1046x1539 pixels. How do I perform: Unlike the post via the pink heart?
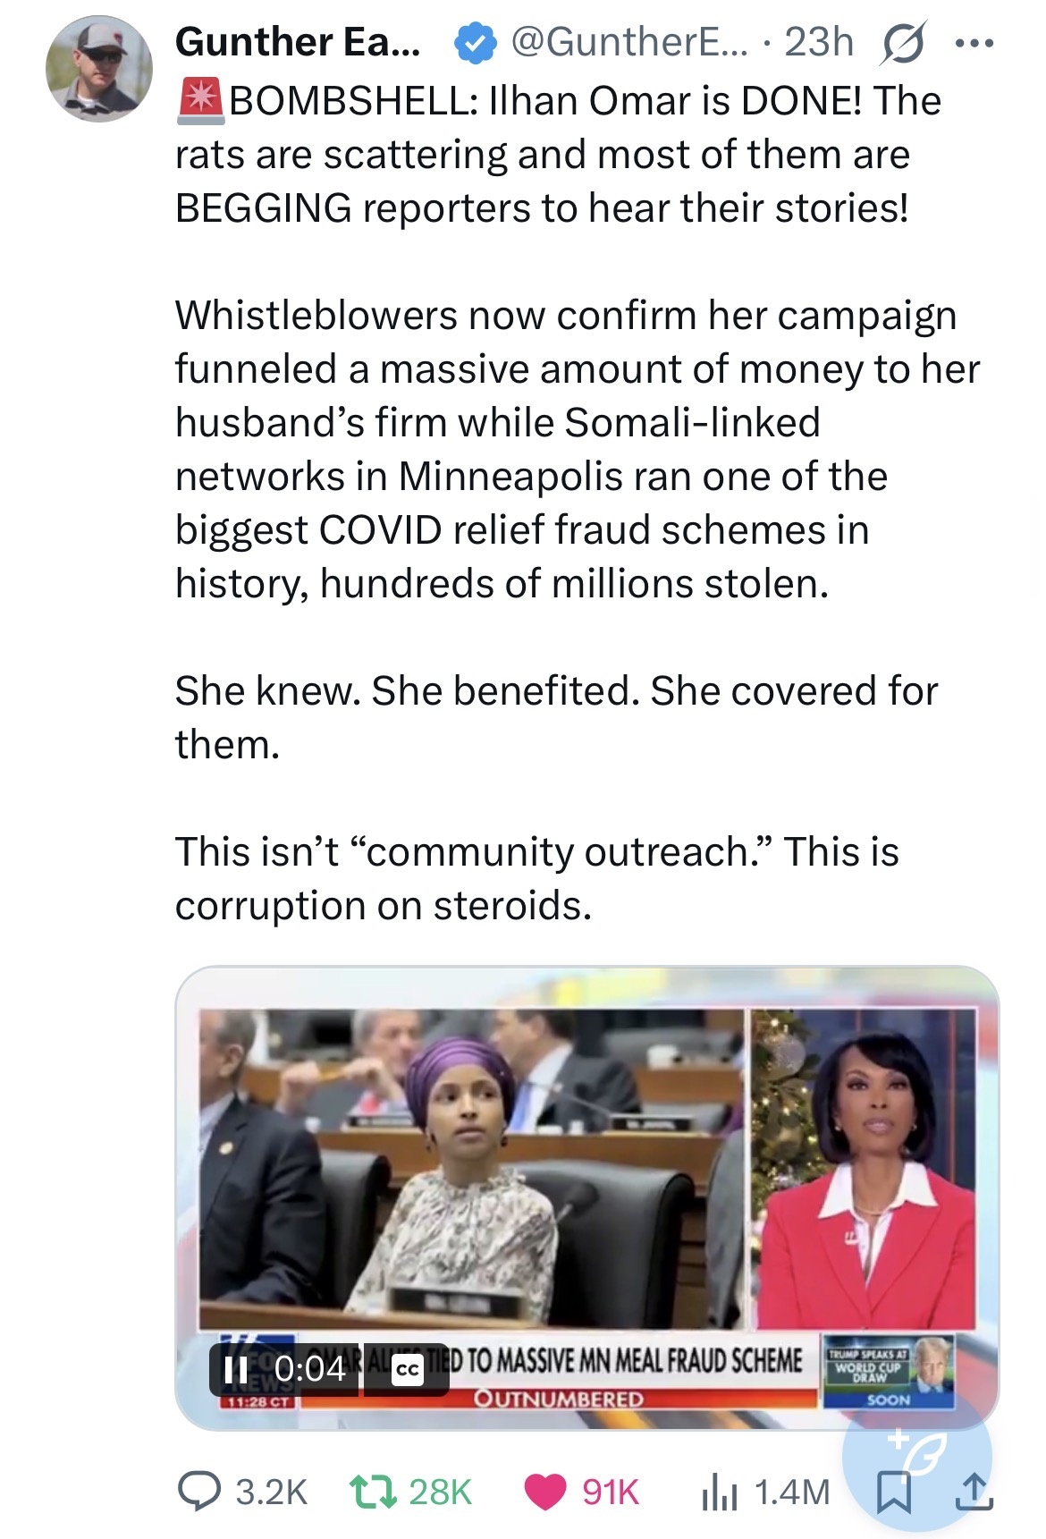pyautogui.click(x=544, y=1491)
